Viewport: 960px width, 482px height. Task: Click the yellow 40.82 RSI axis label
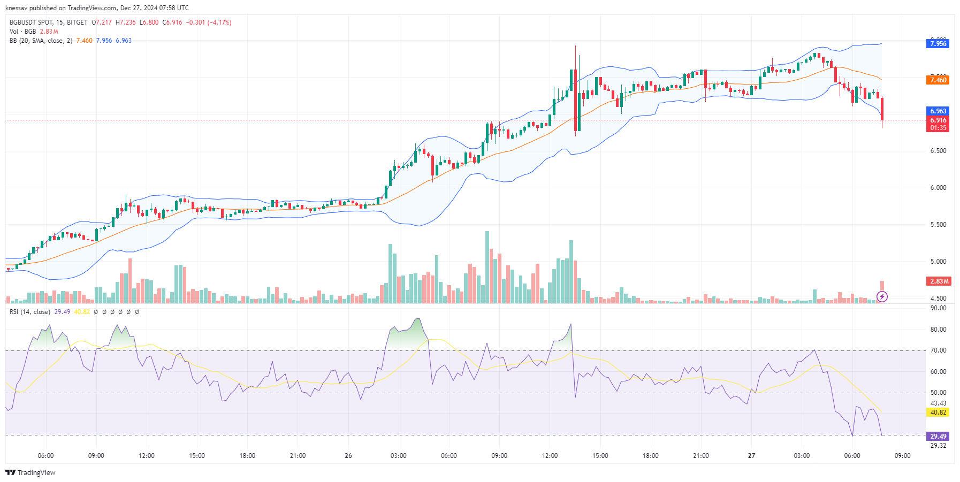(x=938, y=412)
